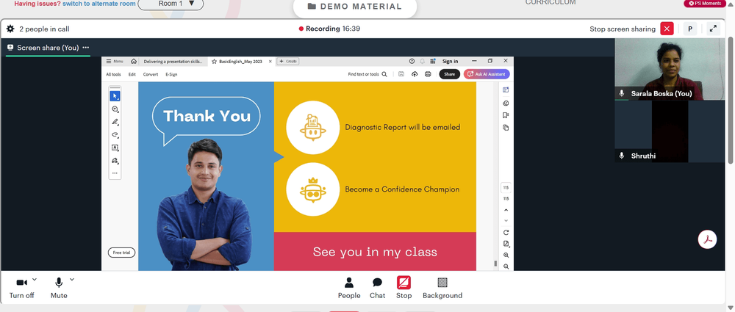Rotate the page clockwise
Screen dimensions: 735x312
tap(506, 233)
